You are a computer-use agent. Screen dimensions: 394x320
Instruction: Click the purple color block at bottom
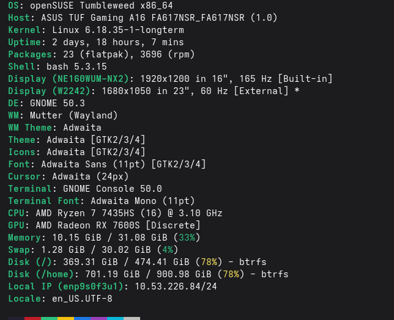(x=98, y=319)
